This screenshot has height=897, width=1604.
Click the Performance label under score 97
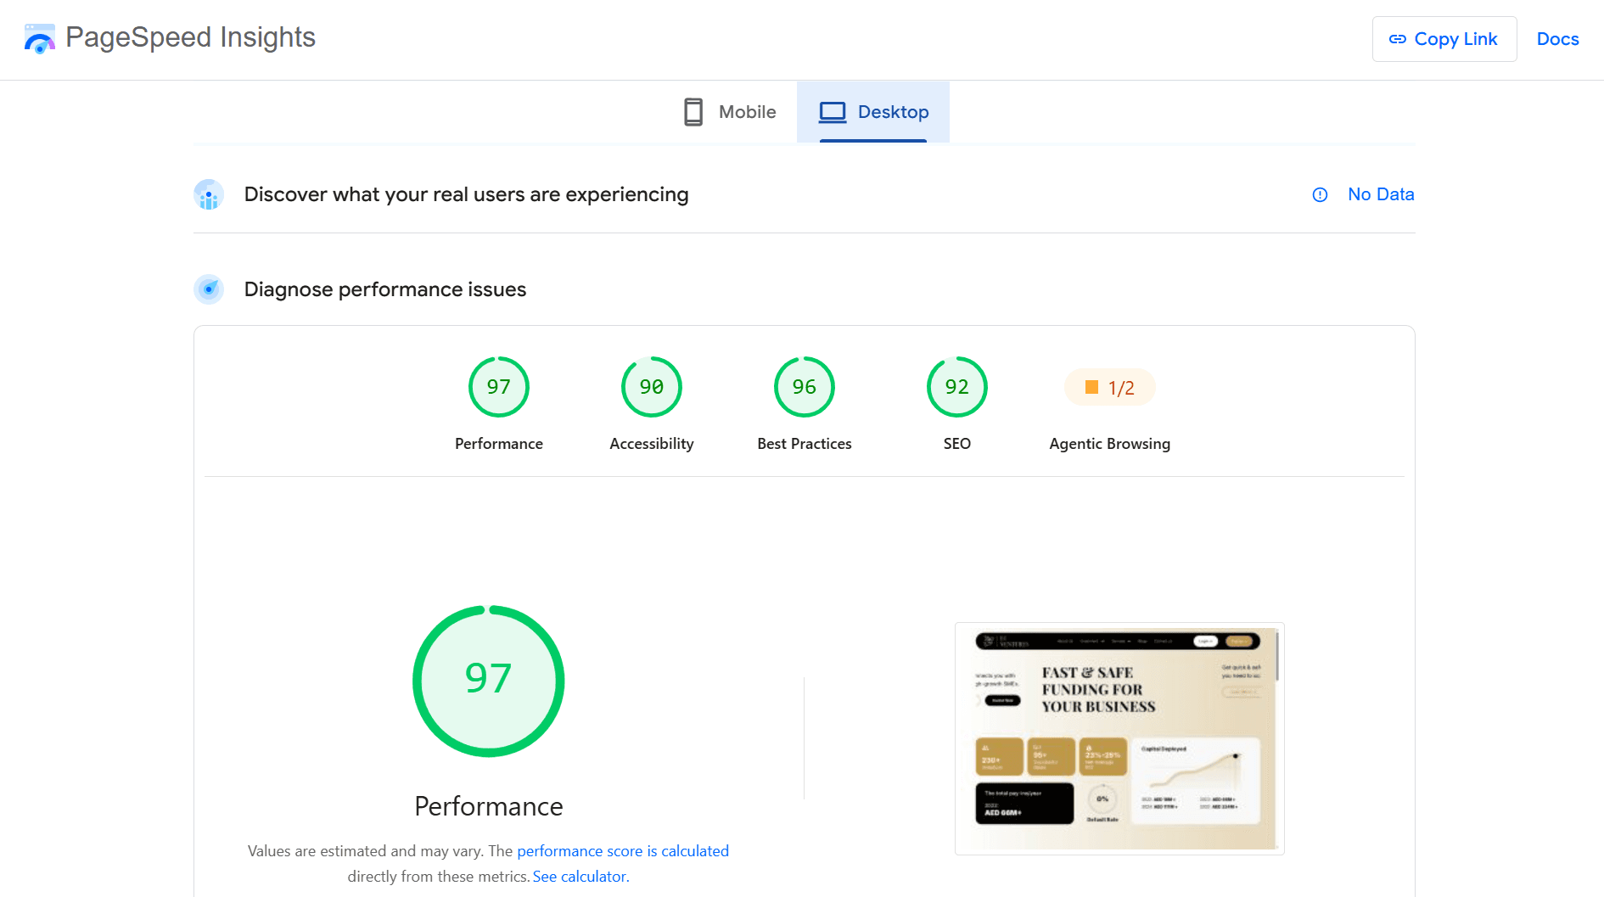click(499, 444)
